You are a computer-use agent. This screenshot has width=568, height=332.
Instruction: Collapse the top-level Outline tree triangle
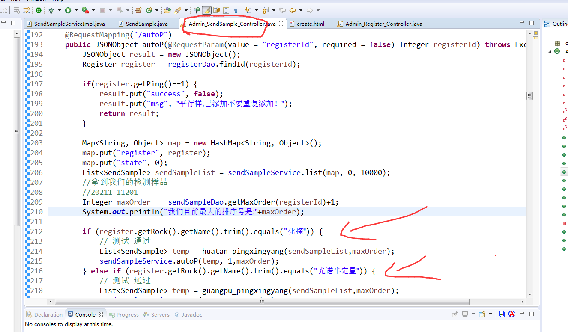550,52
